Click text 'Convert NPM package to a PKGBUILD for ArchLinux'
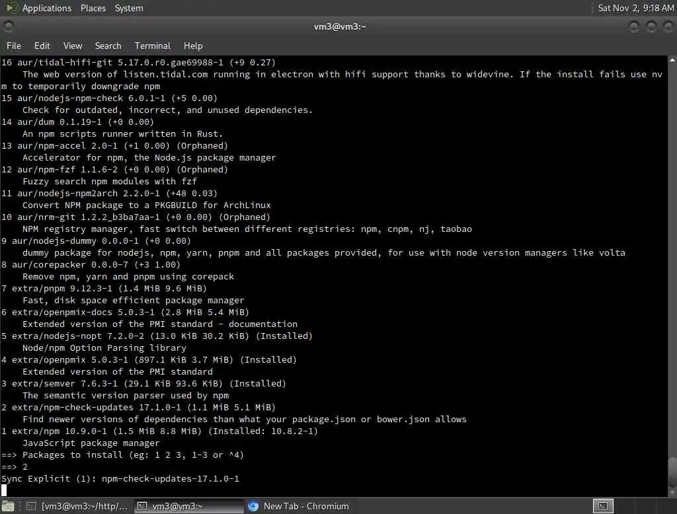This screenshot has width=677, height=514. (x=146, y=205)
